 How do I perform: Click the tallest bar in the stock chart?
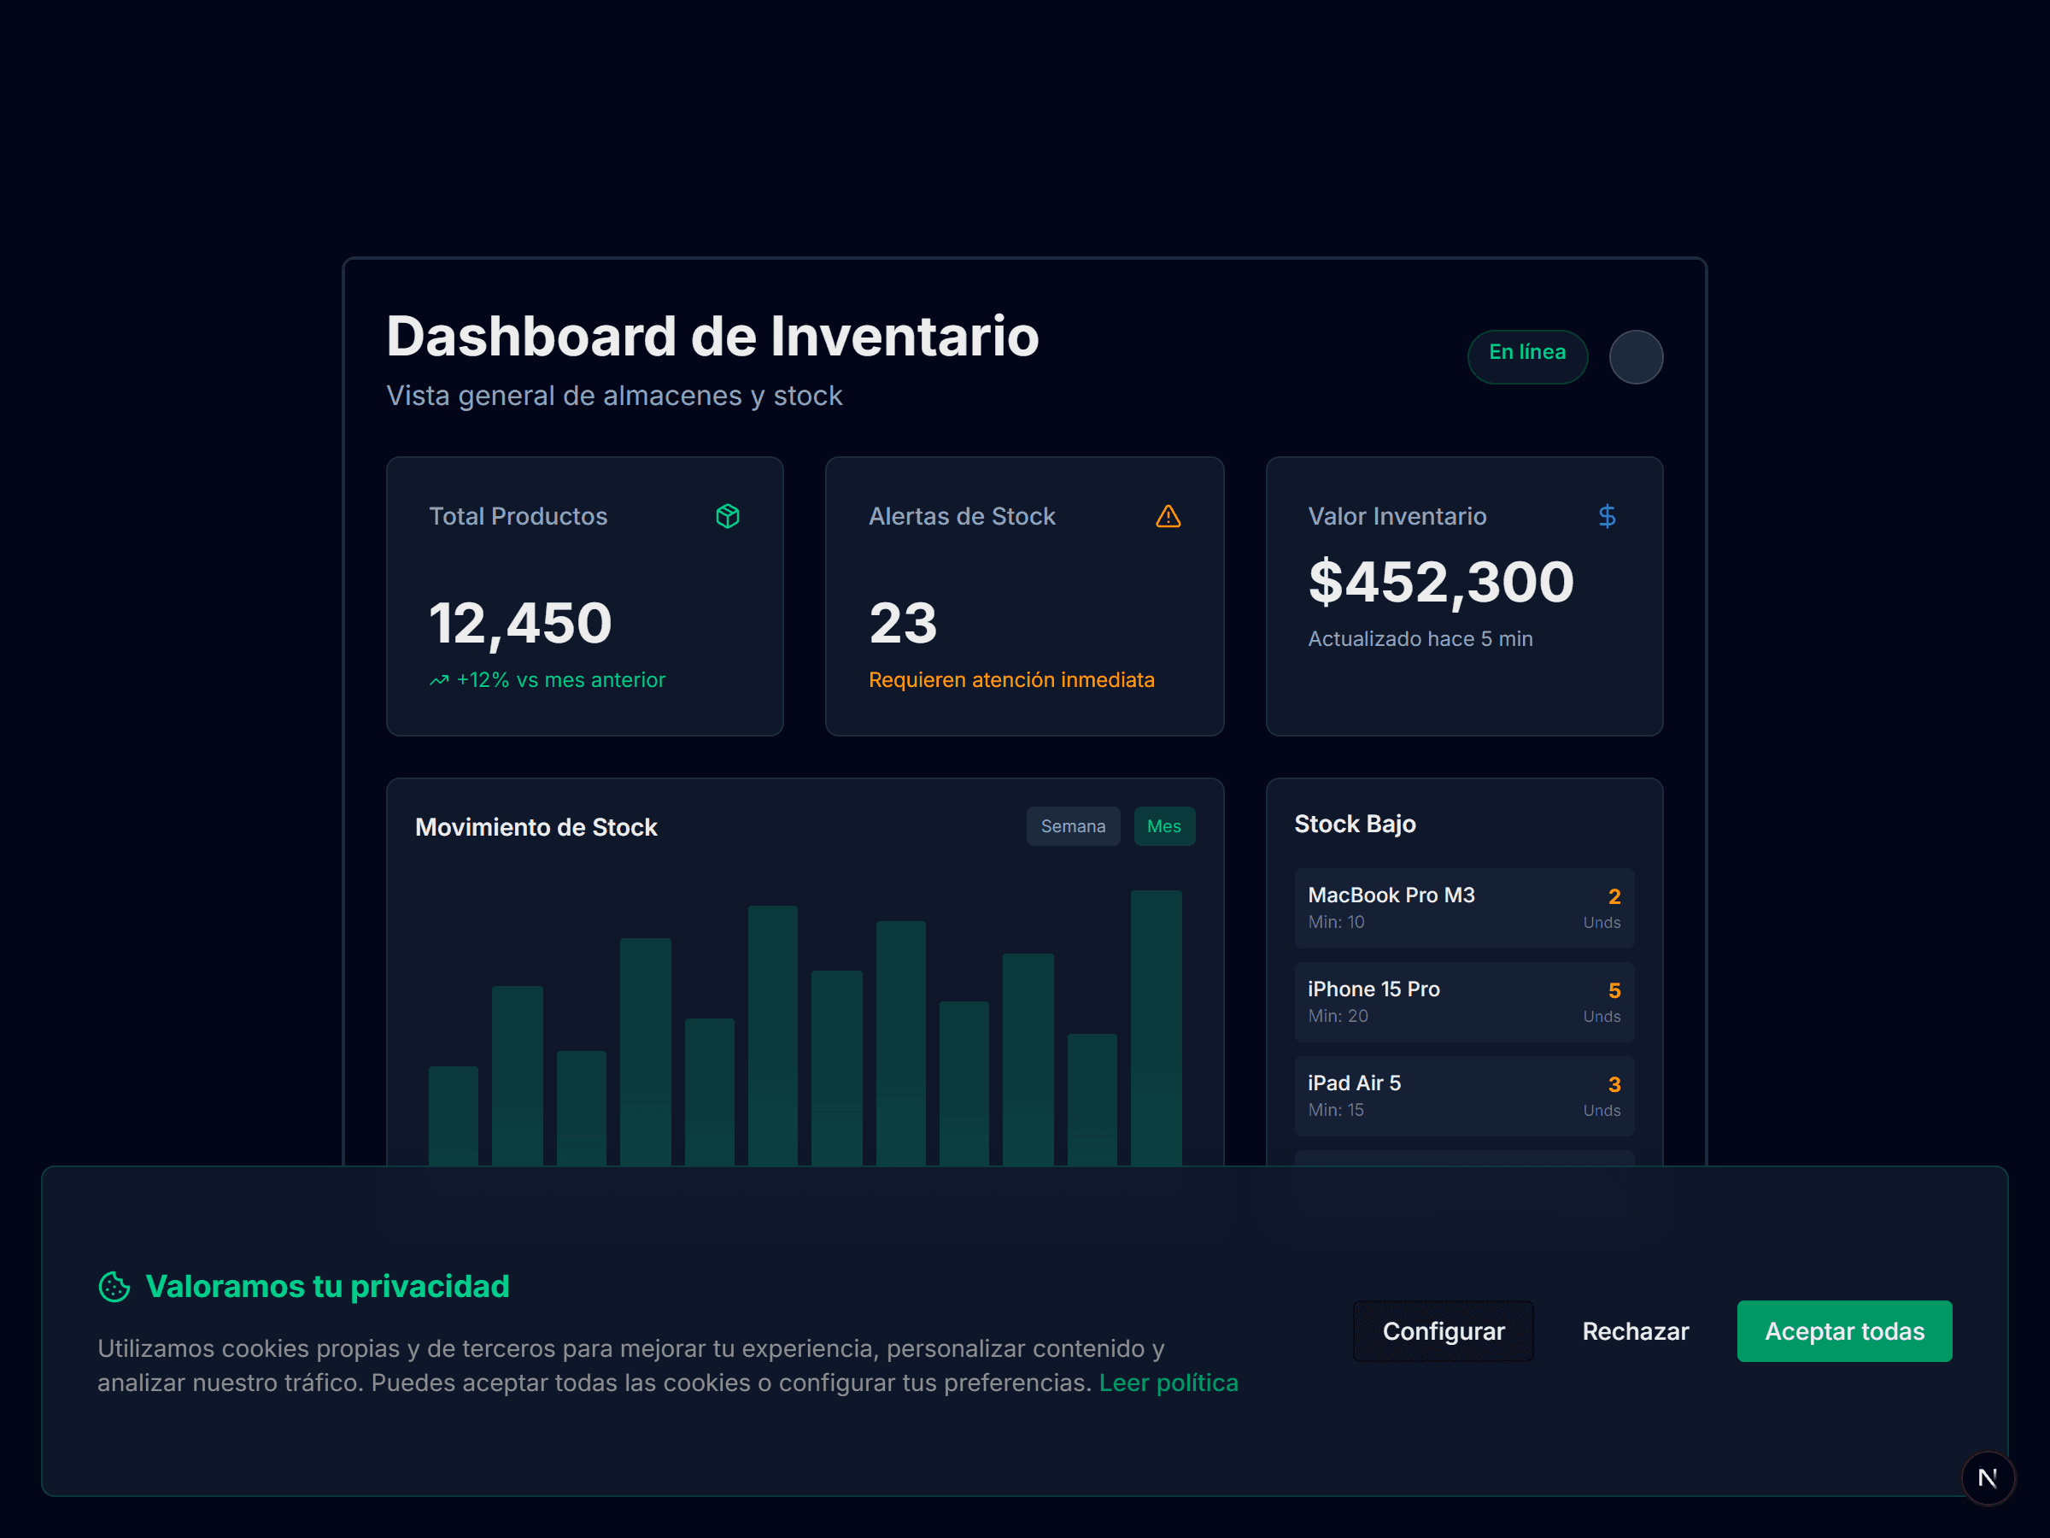pos(1155,1019)
